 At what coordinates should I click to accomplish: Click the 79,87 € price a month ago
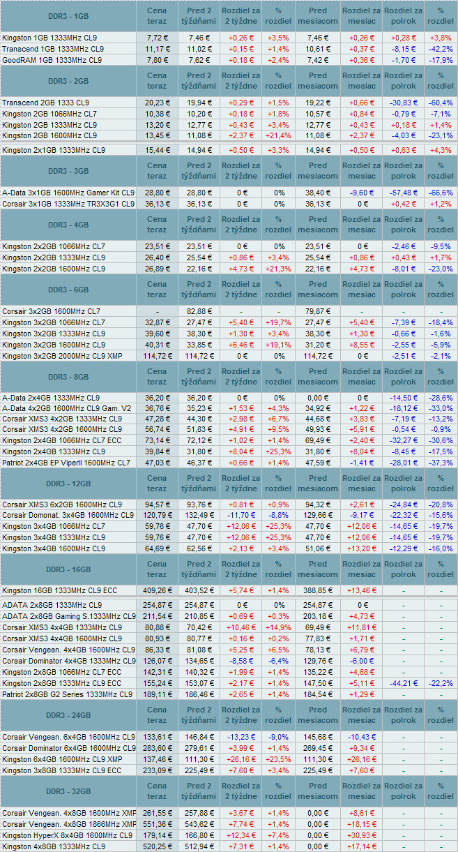(x=318, y=311)
